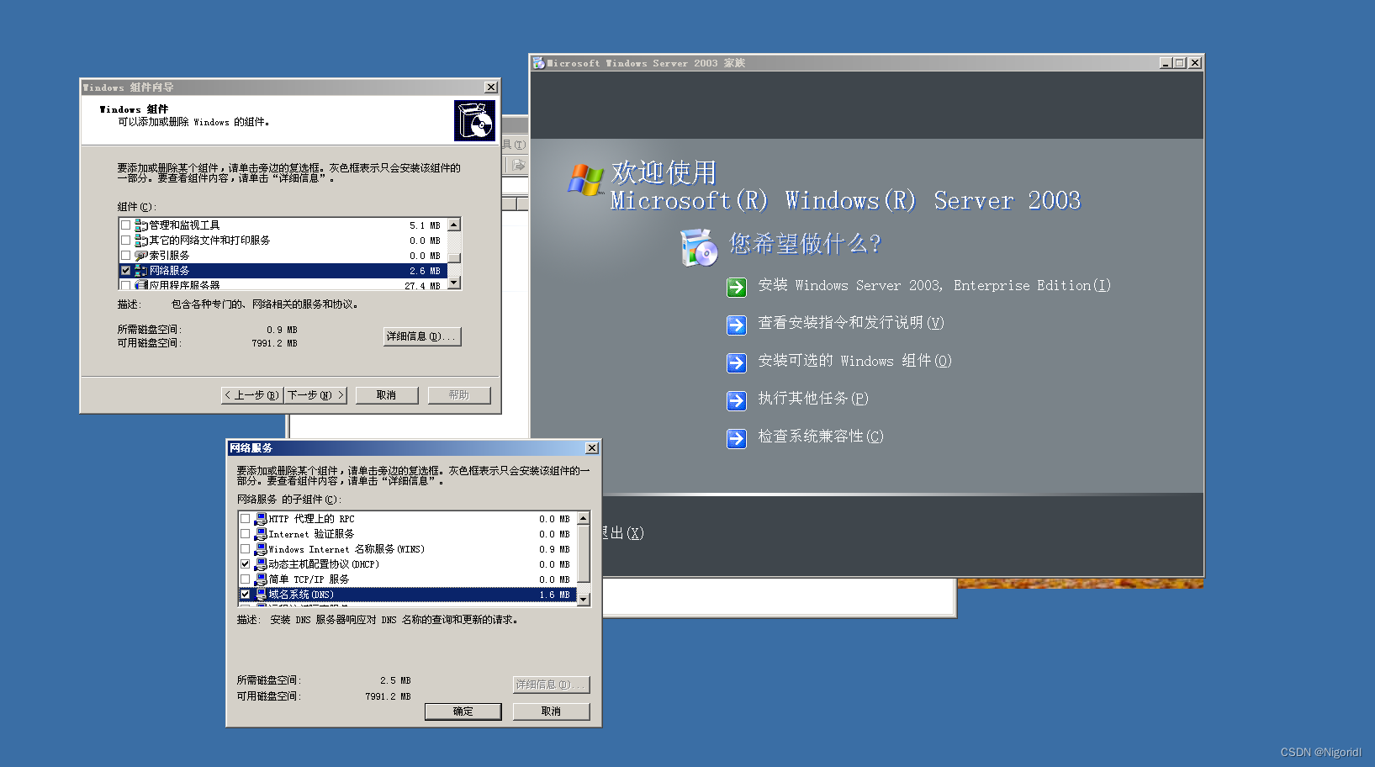
Task: Open 安装可选的 Windows 组件 link
Action: pos(854,361)
